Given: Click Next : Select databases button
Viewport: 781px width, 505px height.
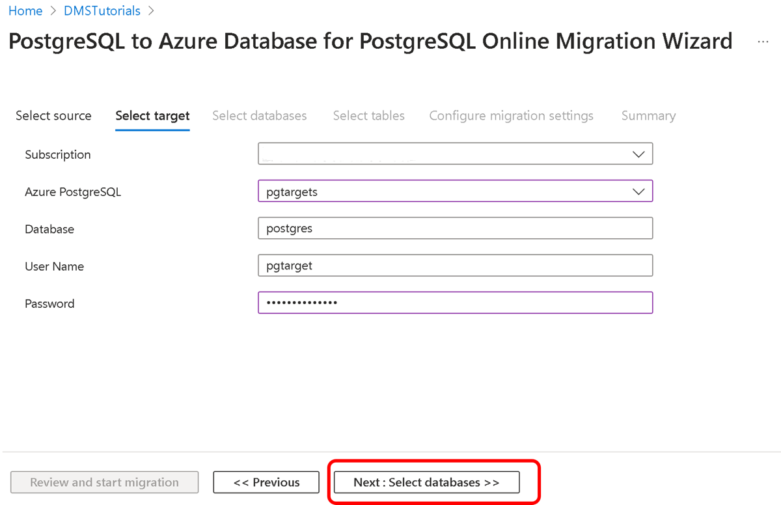Looking at the screenshot, I should pyautogui.click(x=426, y=482).
